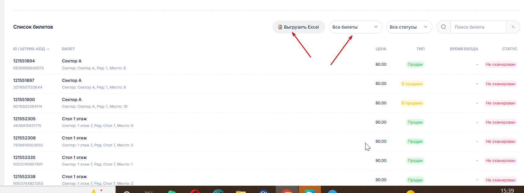Click the 80.00 price in row 121551900

pos(381,103)
